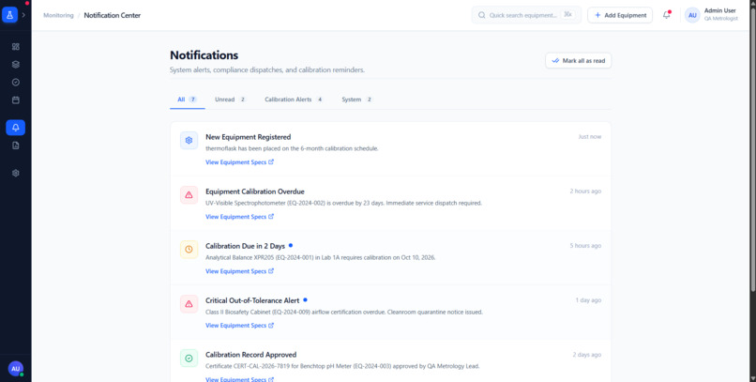Click Mark all as read
Viewport: 756px width, 382px height.
[x=578, y=61]
